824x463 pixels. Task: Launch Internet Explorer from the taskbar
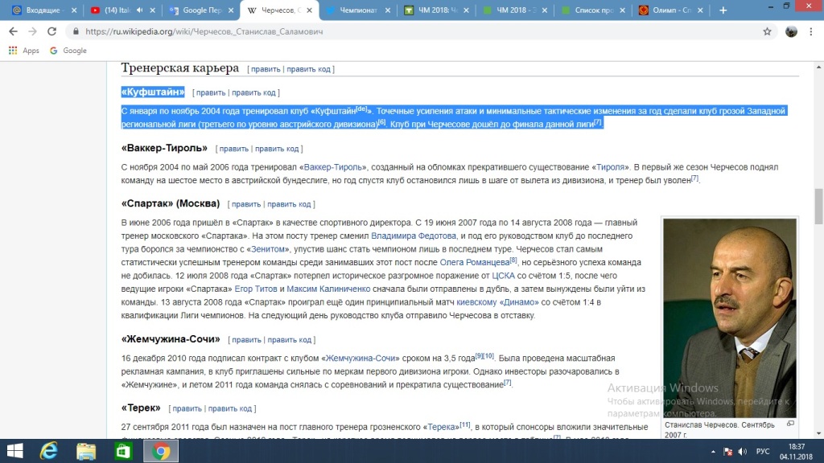pos(49,451)
